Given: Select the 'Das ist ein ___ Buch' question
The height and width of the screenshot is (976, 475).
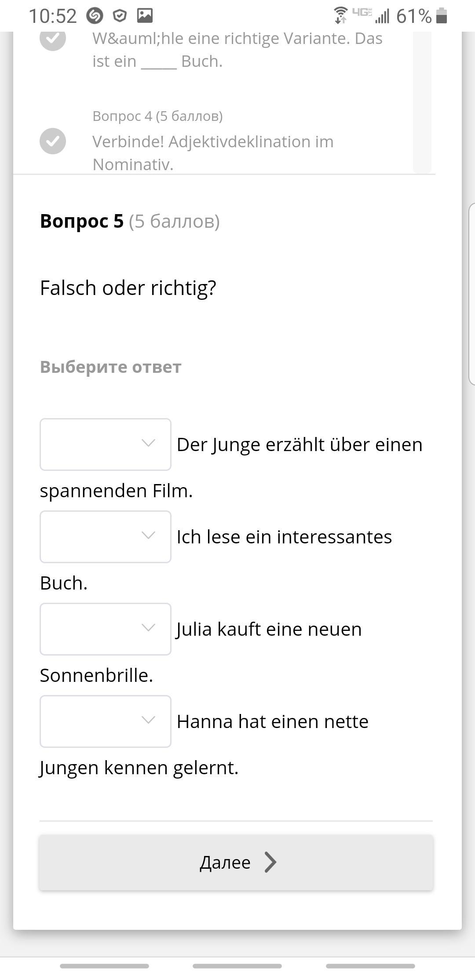Looking at the screenshot, I should [x=237, y=50].
